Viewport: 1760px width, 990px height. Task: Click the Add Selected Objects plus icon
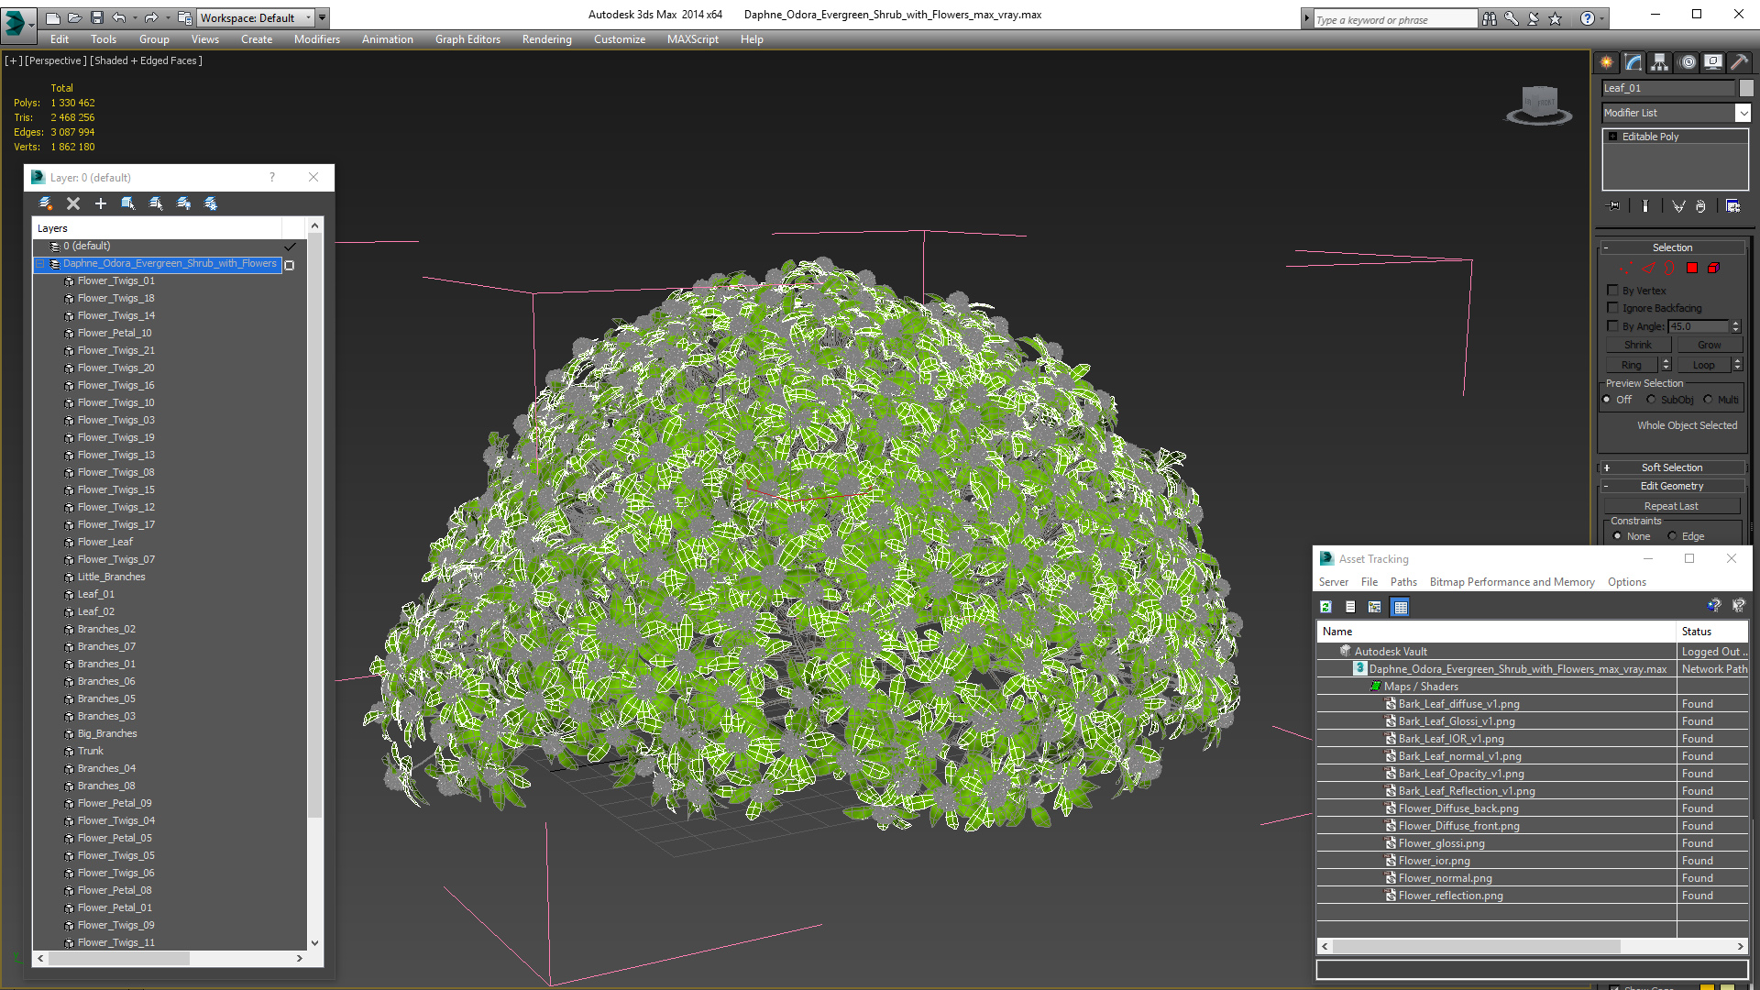pos(101,203)
